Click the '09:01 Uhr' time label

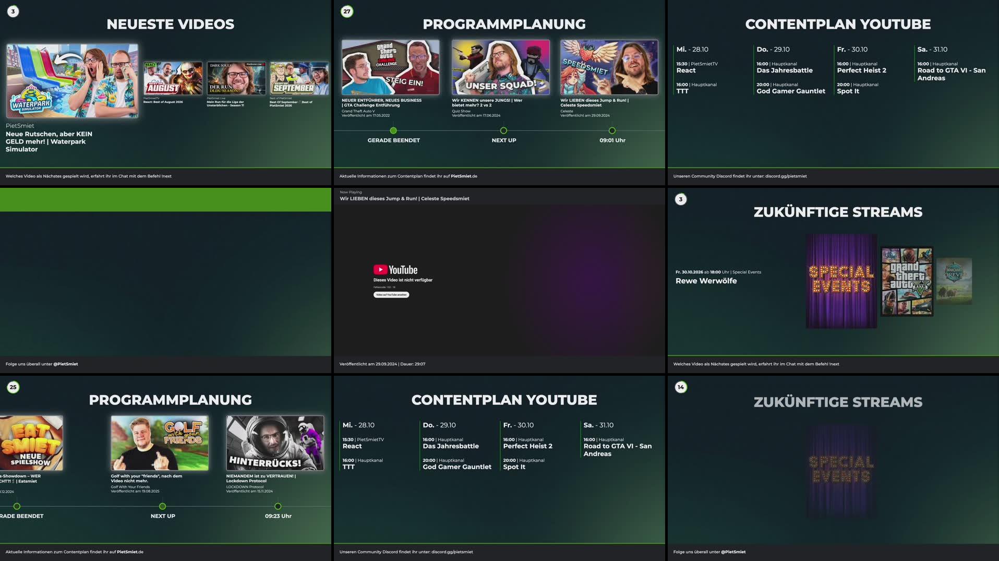(x=612, y=140)
